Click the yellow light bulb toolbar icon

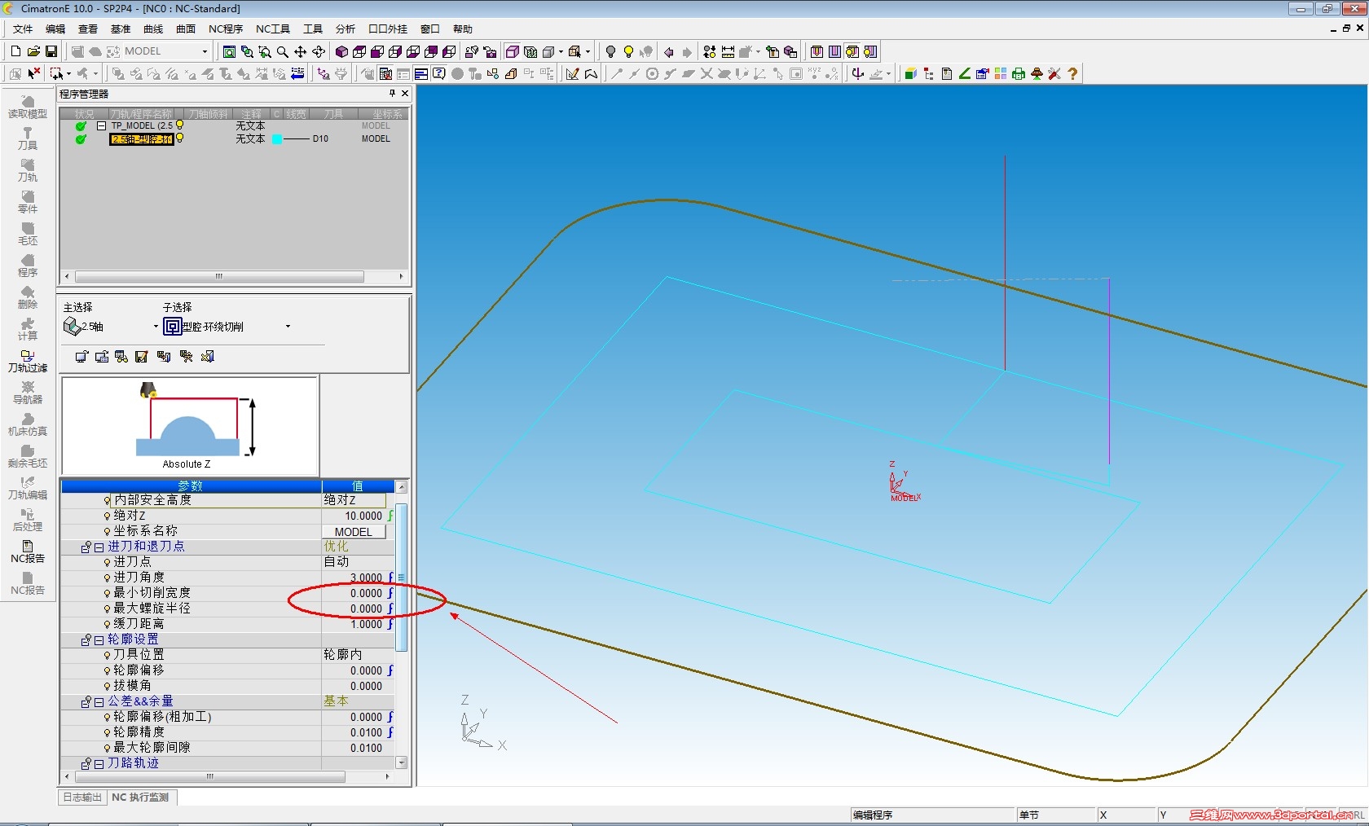628,51
